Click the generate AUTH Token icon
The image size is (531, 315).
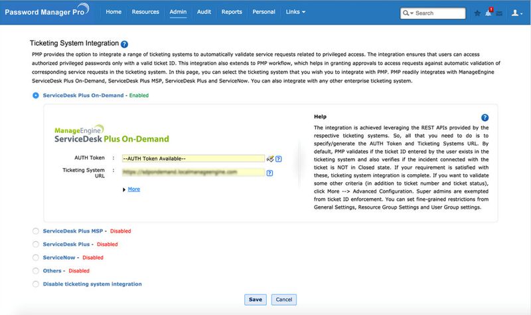pos(270,159)
